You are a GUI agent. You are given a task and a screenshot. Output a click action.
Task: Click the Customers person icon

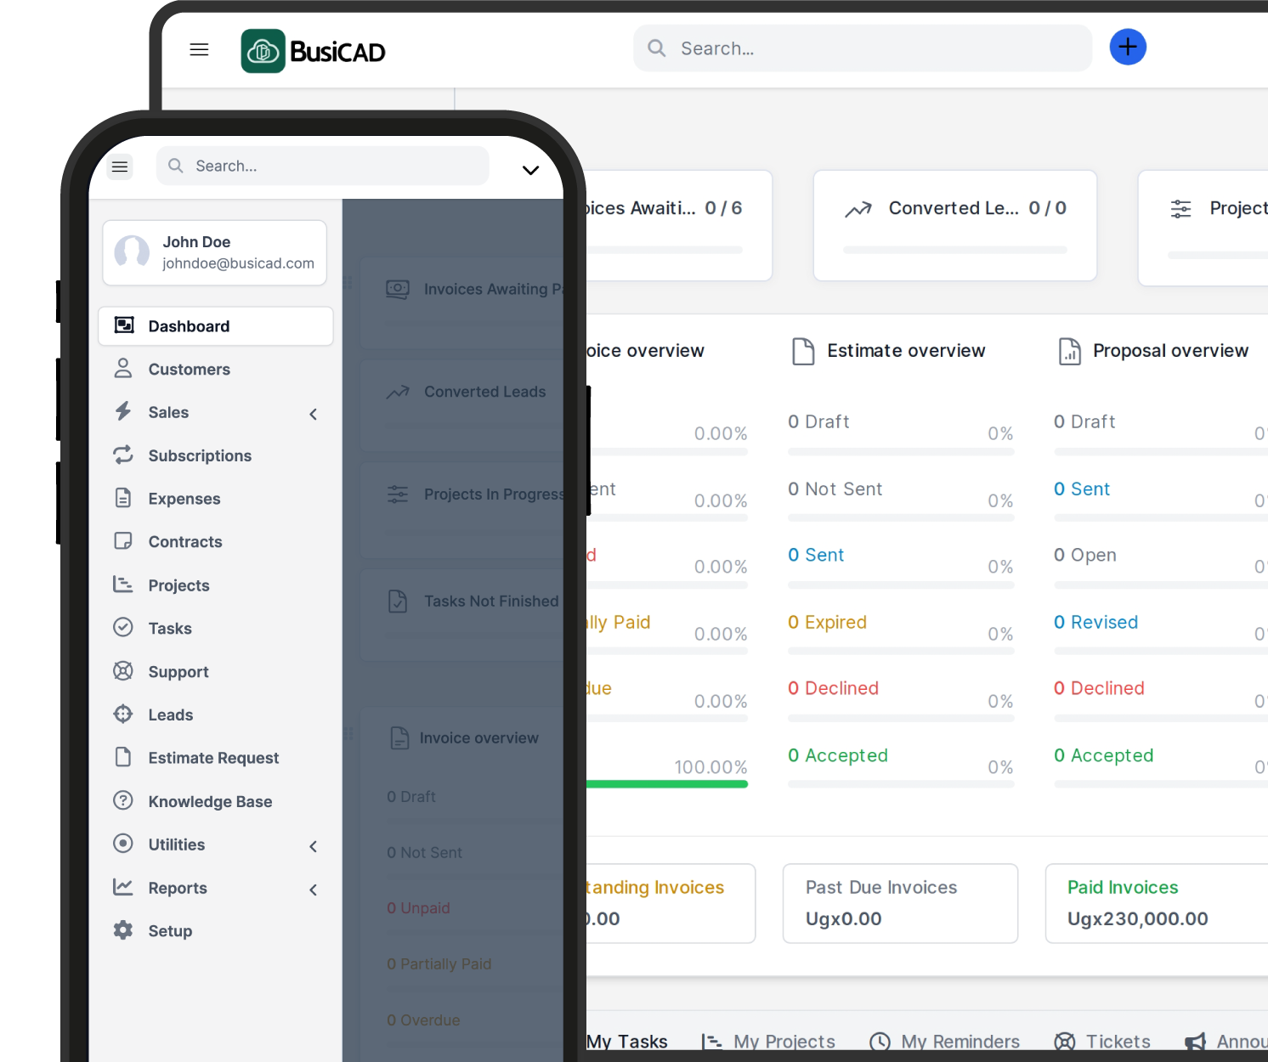pyautogui.click(x=123, y=369)
